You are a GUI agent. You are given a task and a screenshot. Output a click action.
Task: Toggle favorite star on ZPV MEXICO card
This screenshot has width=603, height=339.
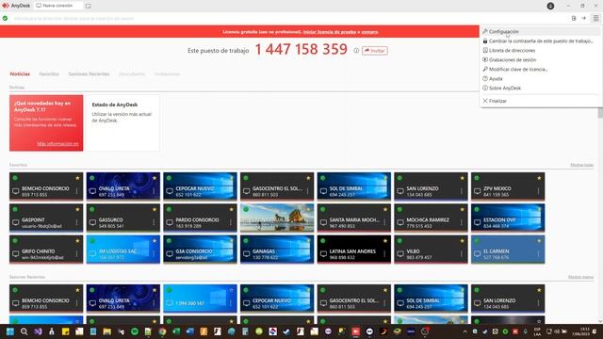tap(539, 178)
